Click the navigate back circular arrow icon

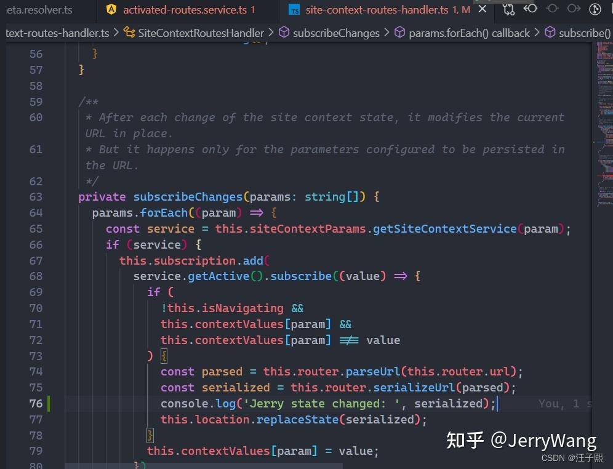530,9
